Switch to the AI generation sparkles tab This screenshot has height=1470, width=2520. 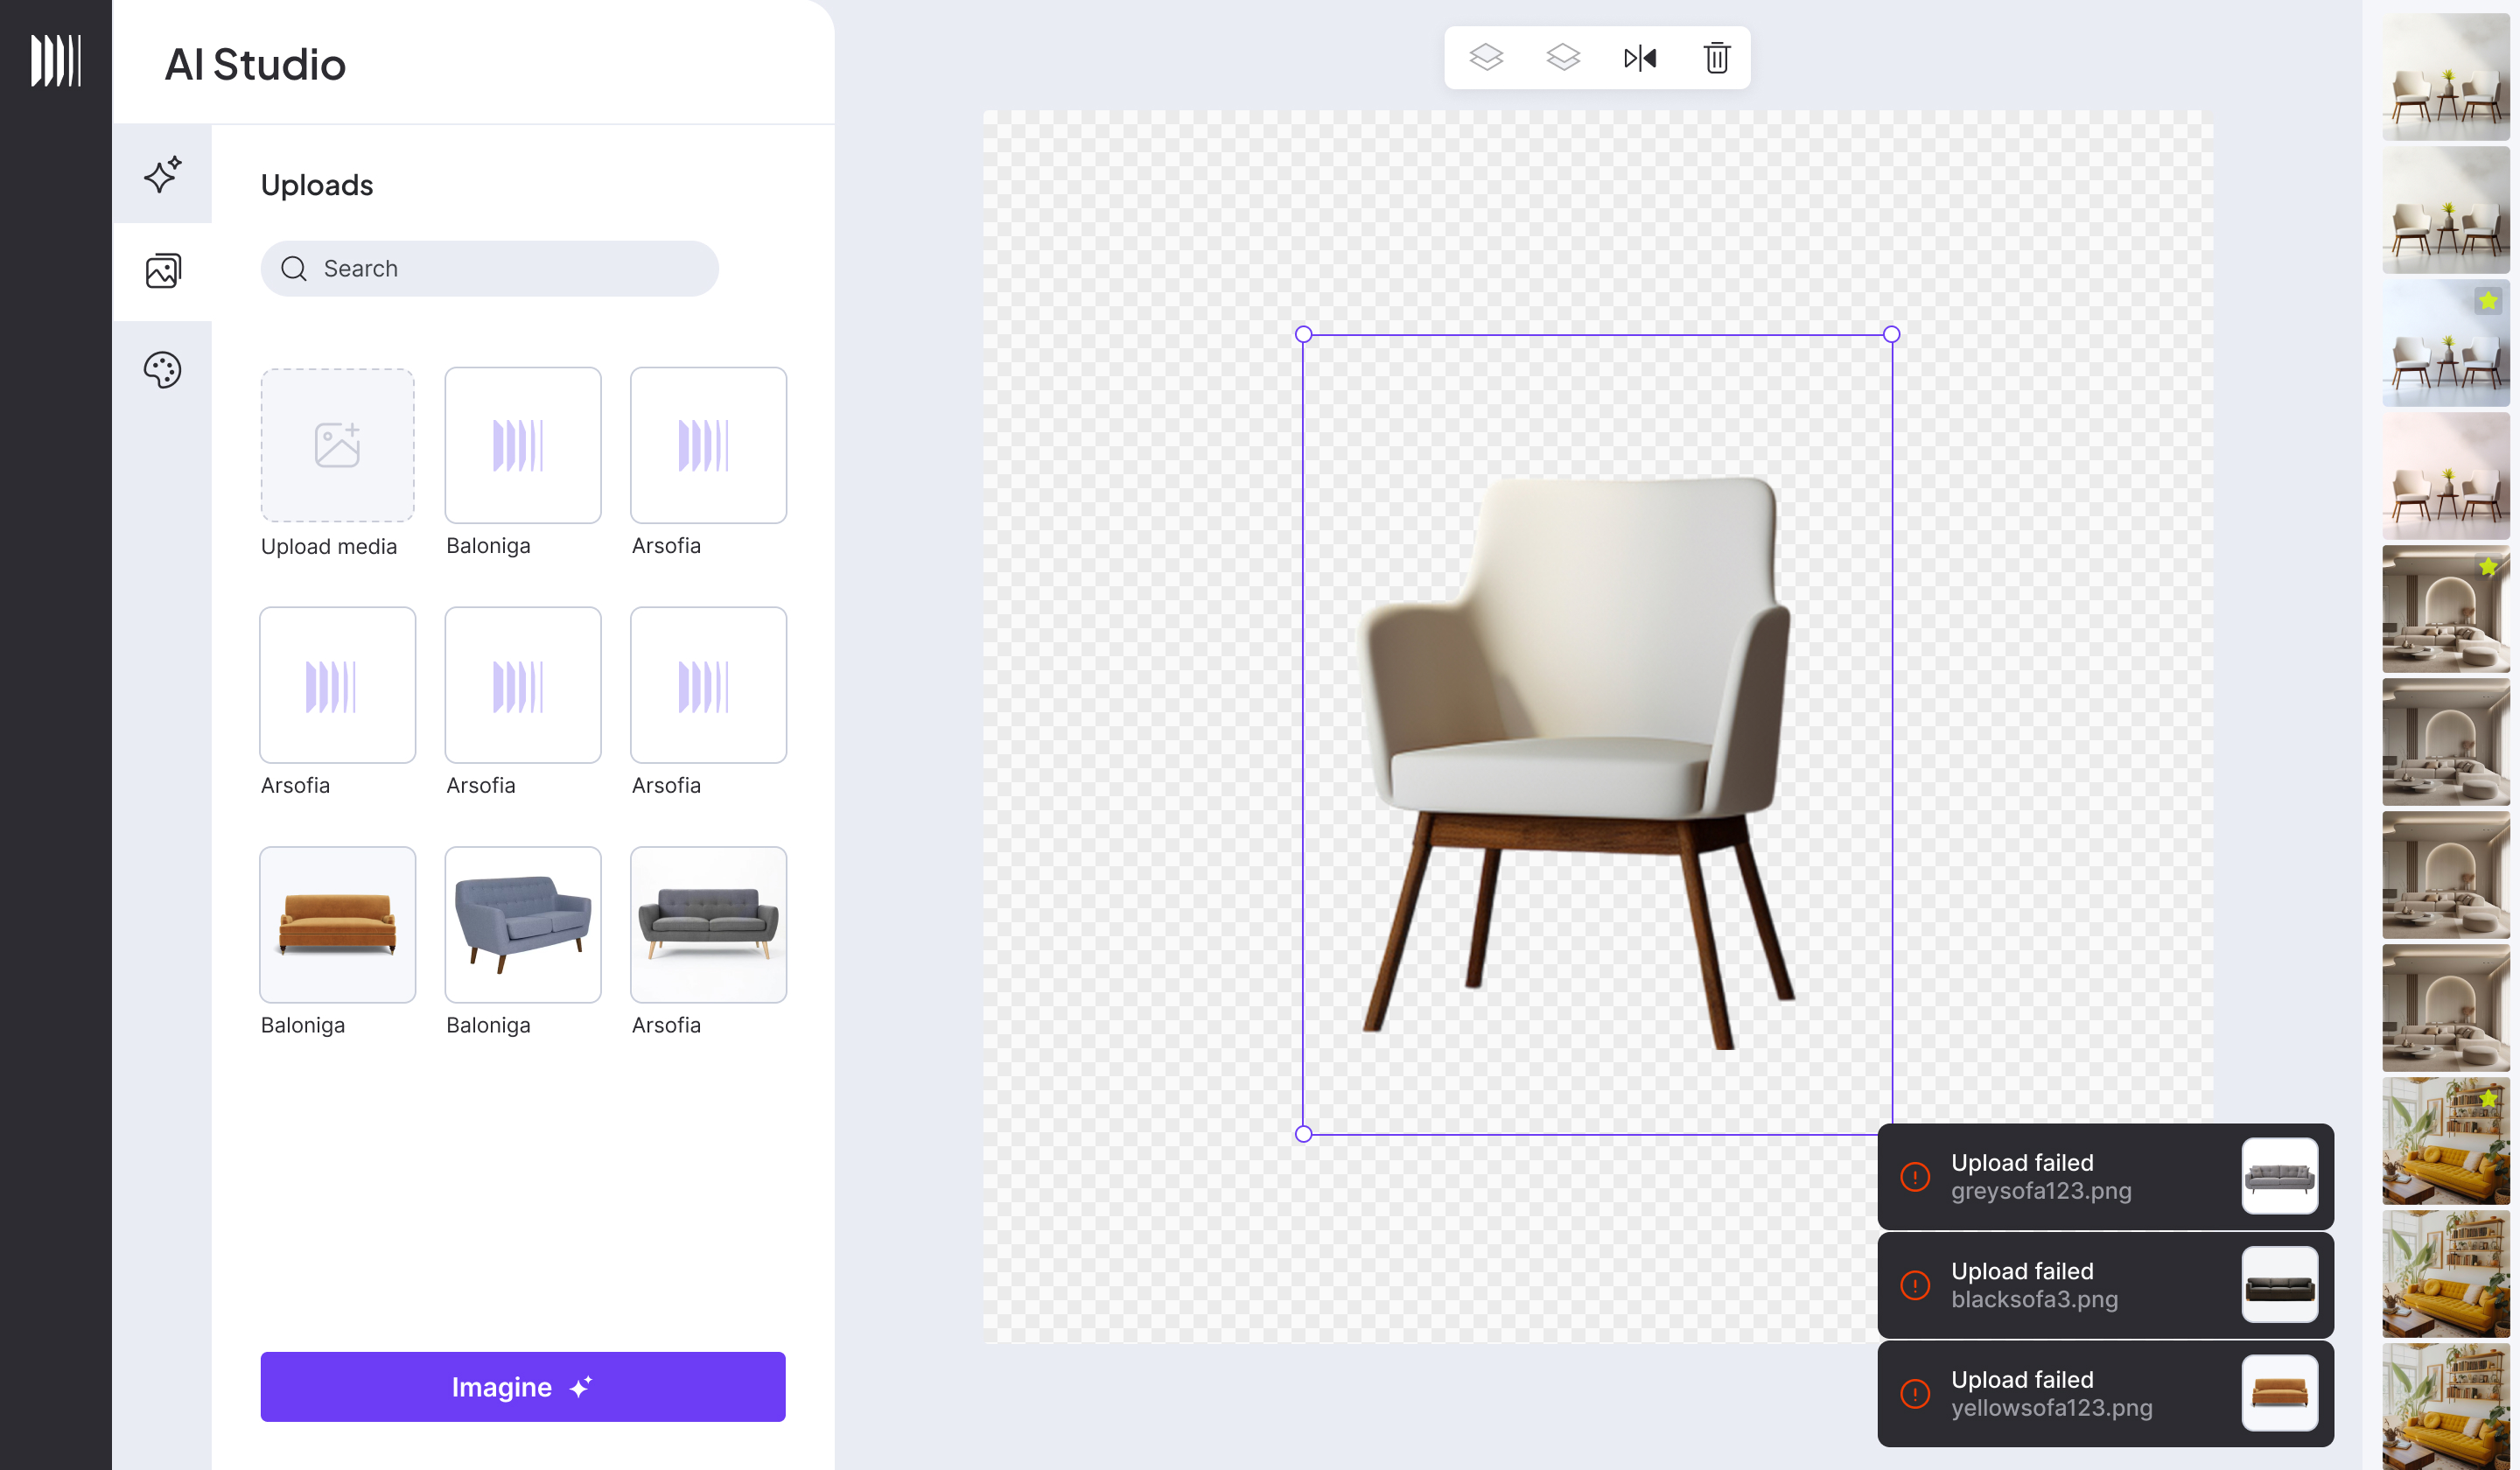pos(162,174)
